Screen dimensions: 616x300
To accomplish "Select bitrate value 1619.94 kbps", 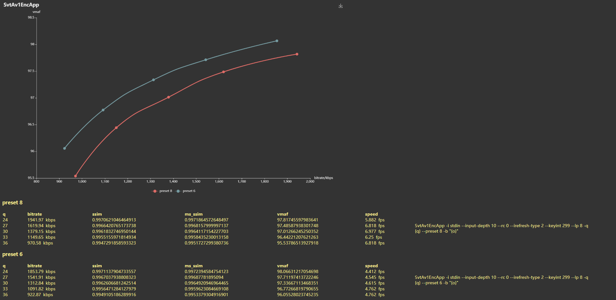I will coord(41,226).
